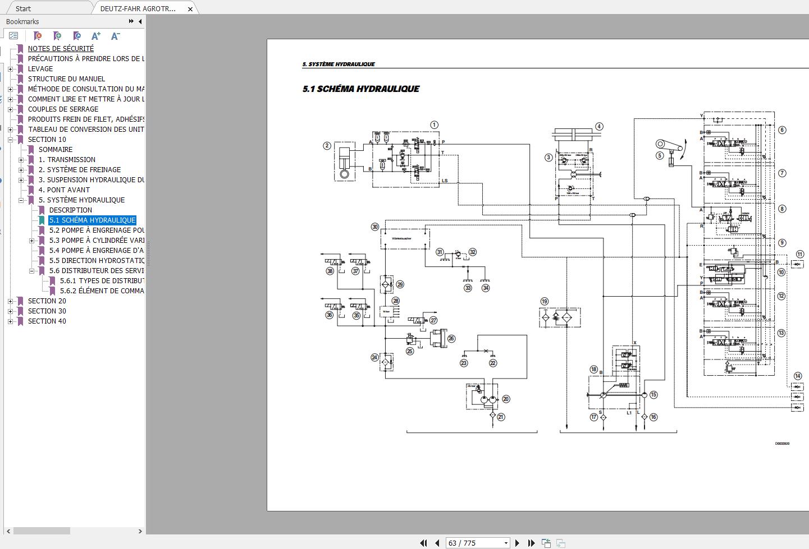Click the add new bookmark icon
The height and width of the screenshot is (549, 809).
point(57,36)
